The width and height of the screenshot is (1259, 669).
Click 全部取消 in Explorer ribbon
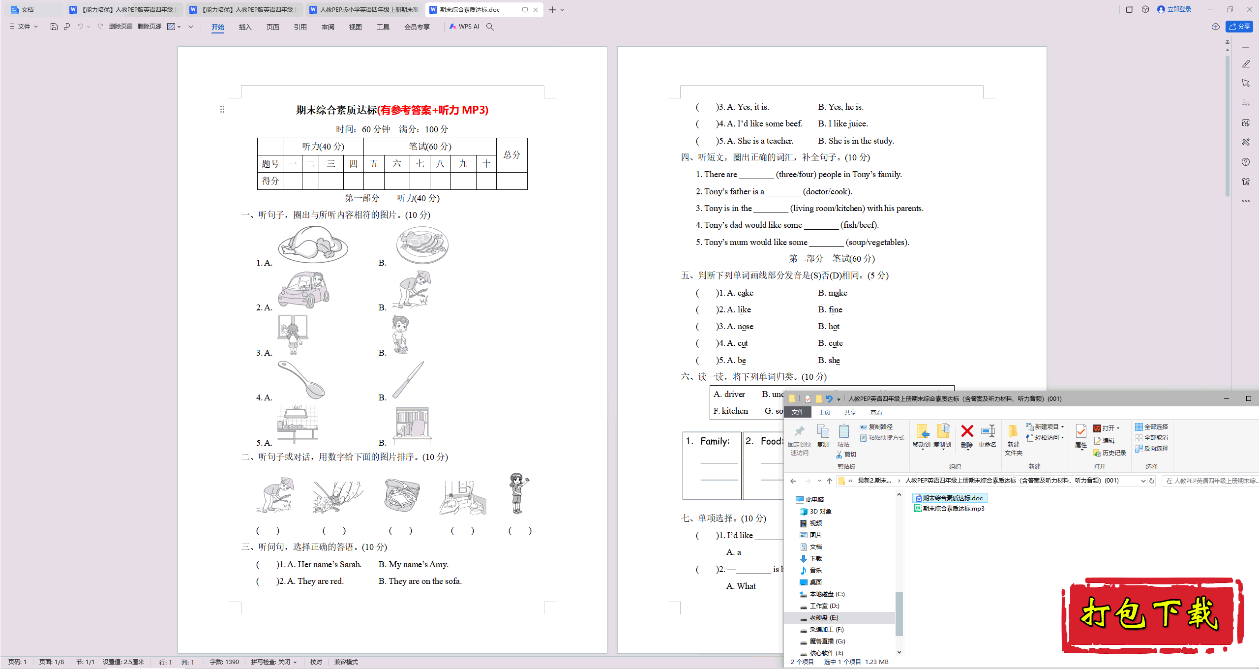pos(1151,437)
